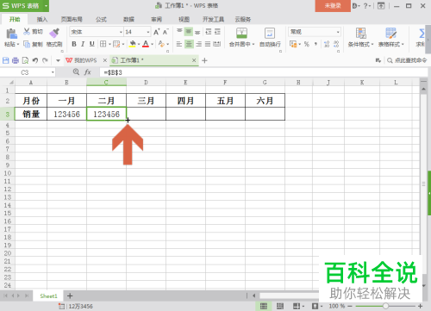Click the Conditional Formatting icon
This screenshot has height=311, width=431.
point(360,34)
